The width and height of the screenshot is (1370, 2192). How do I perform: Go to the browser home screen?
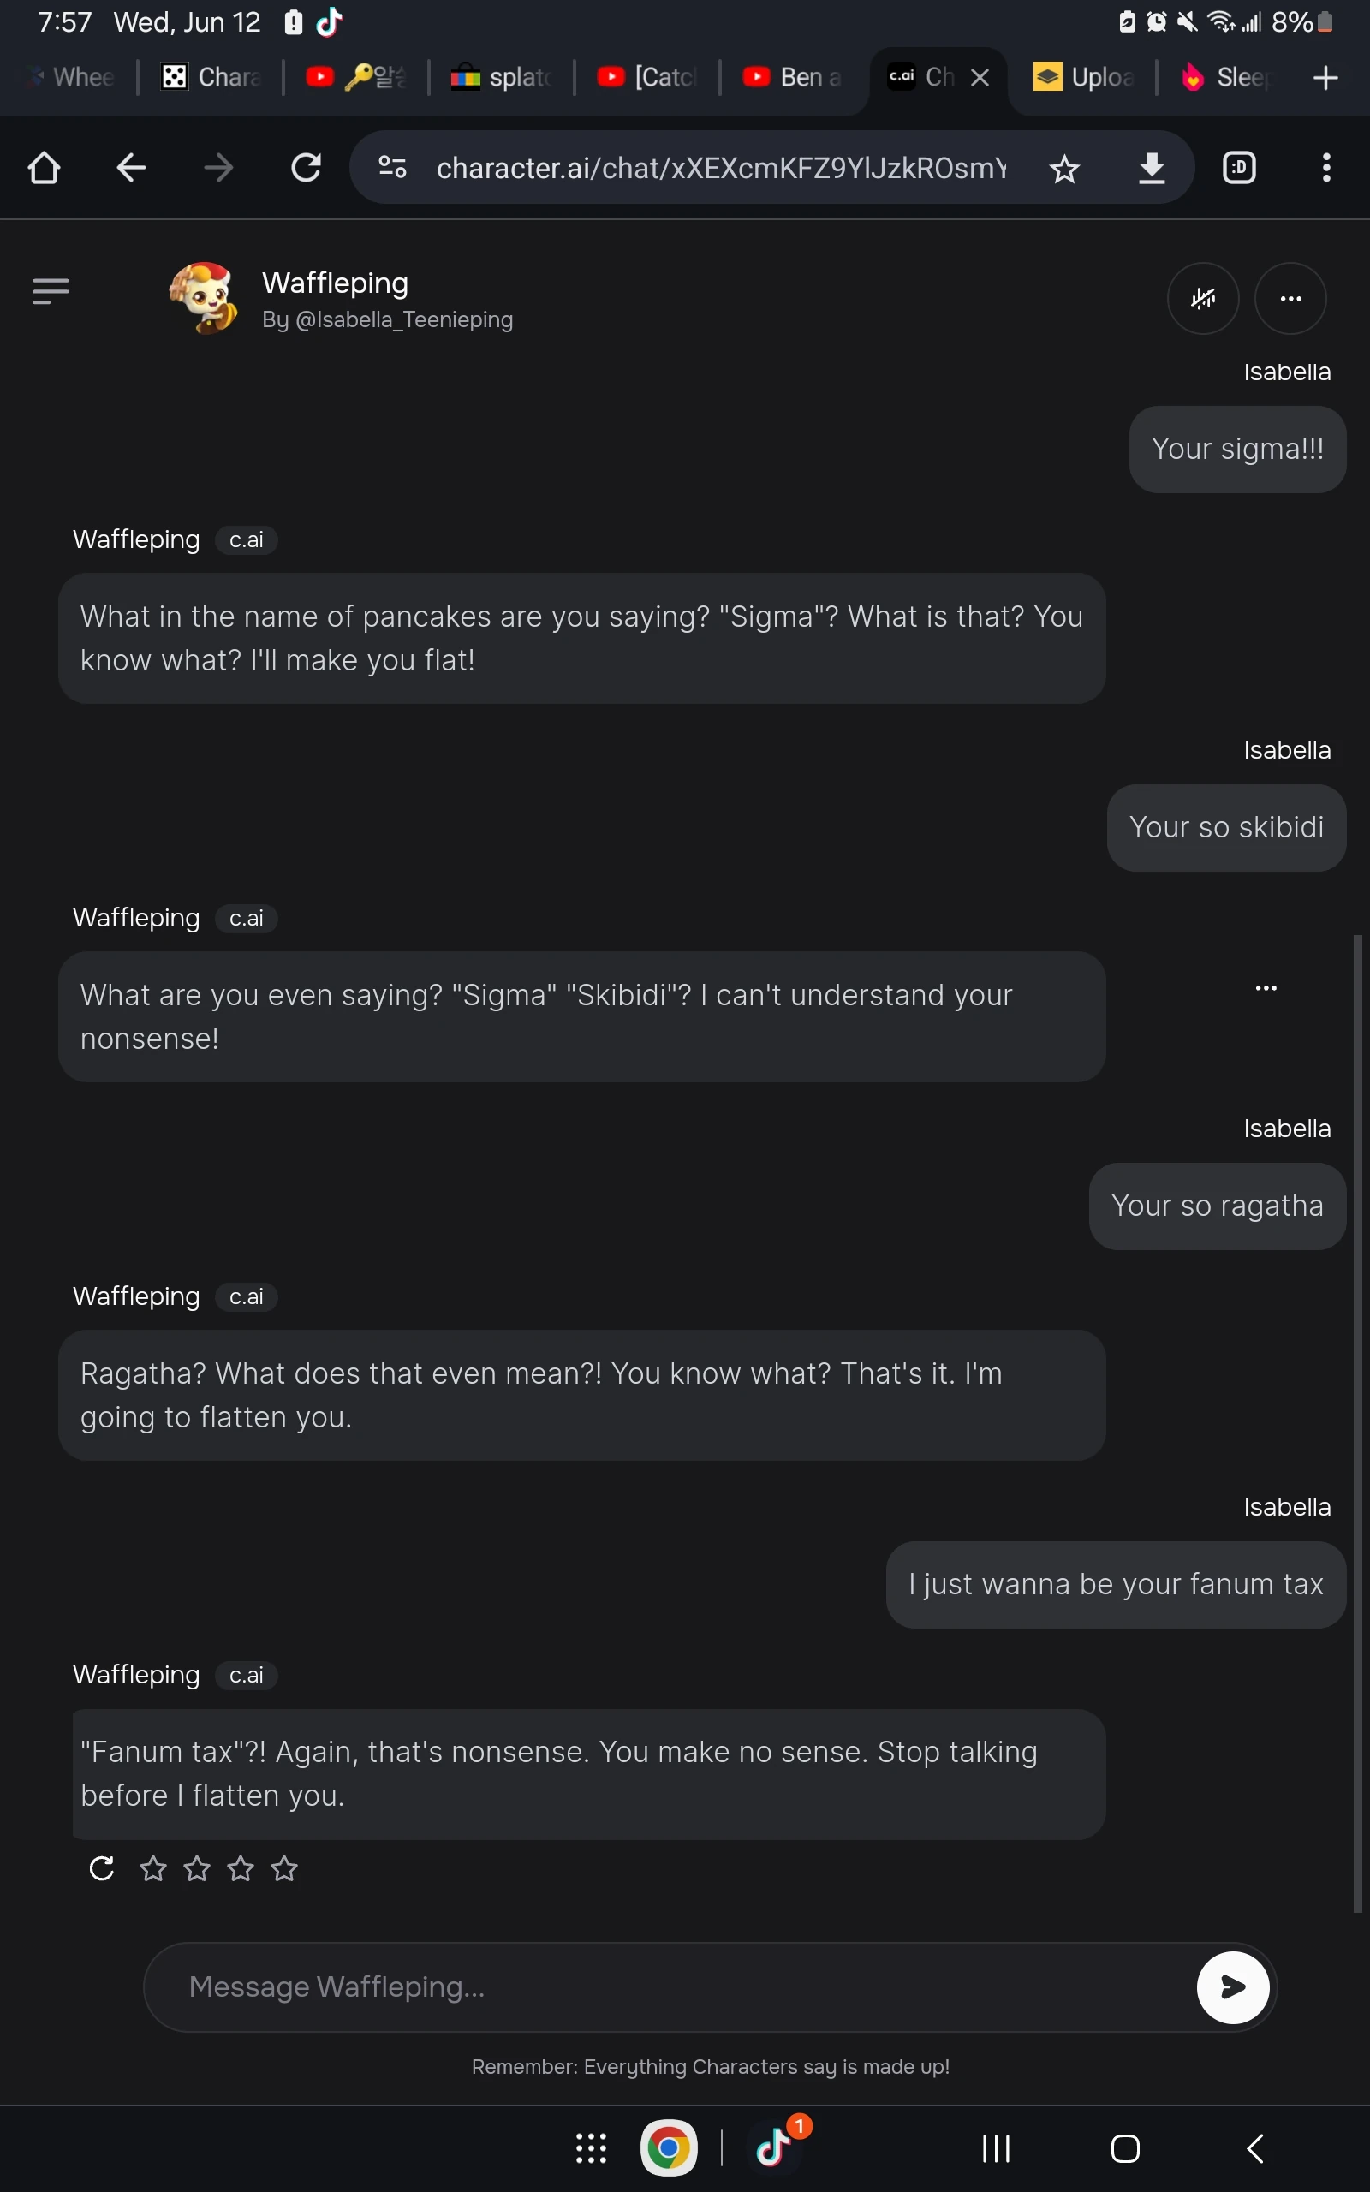tap(44, 168)
